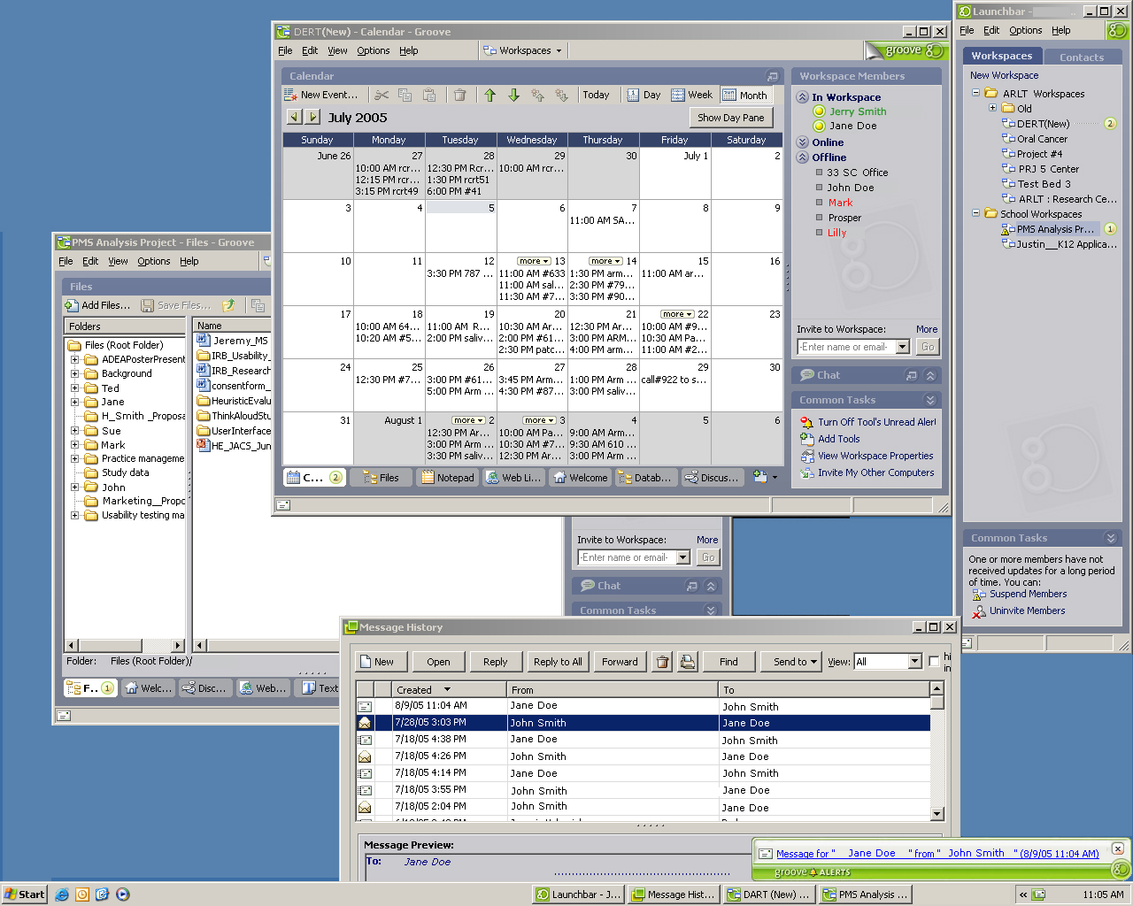Open the Notepad tool tab
The width and height of the screenshot is (1133, 906).
[x=448, y=478]
